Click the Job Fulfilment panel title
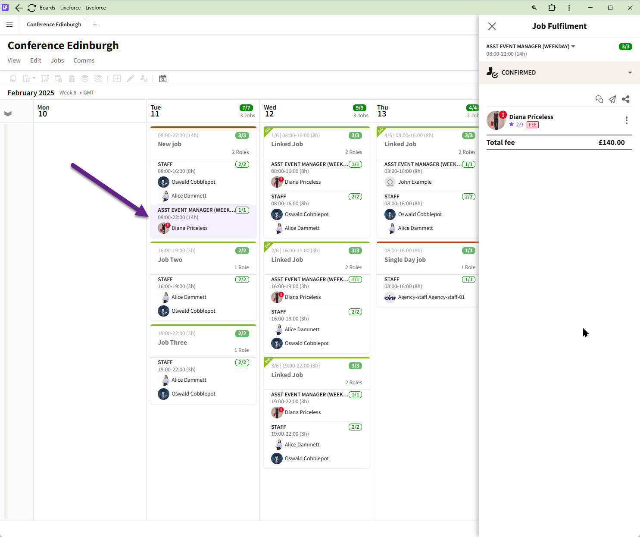Viewport: 640px width, 537px height. pyautogui.click(x=559, y=26)
